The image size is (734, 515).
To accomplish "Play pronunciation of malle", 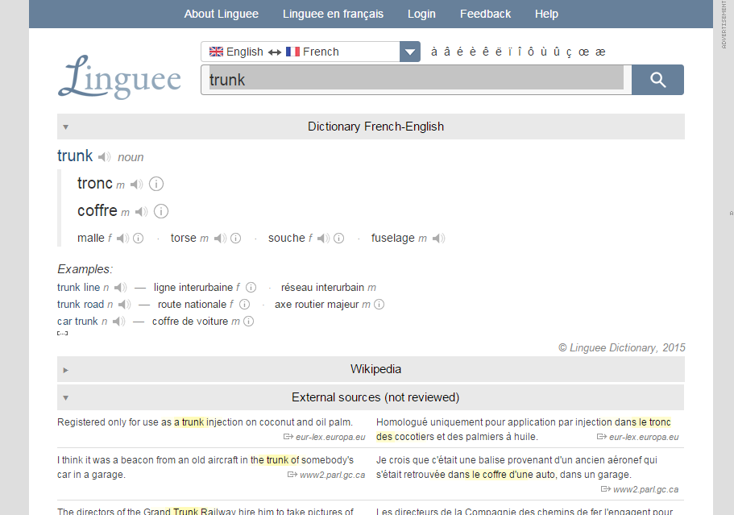I will point(122,239).
